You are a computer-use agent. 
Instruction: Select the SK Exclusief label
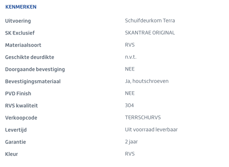coord(20,33)
